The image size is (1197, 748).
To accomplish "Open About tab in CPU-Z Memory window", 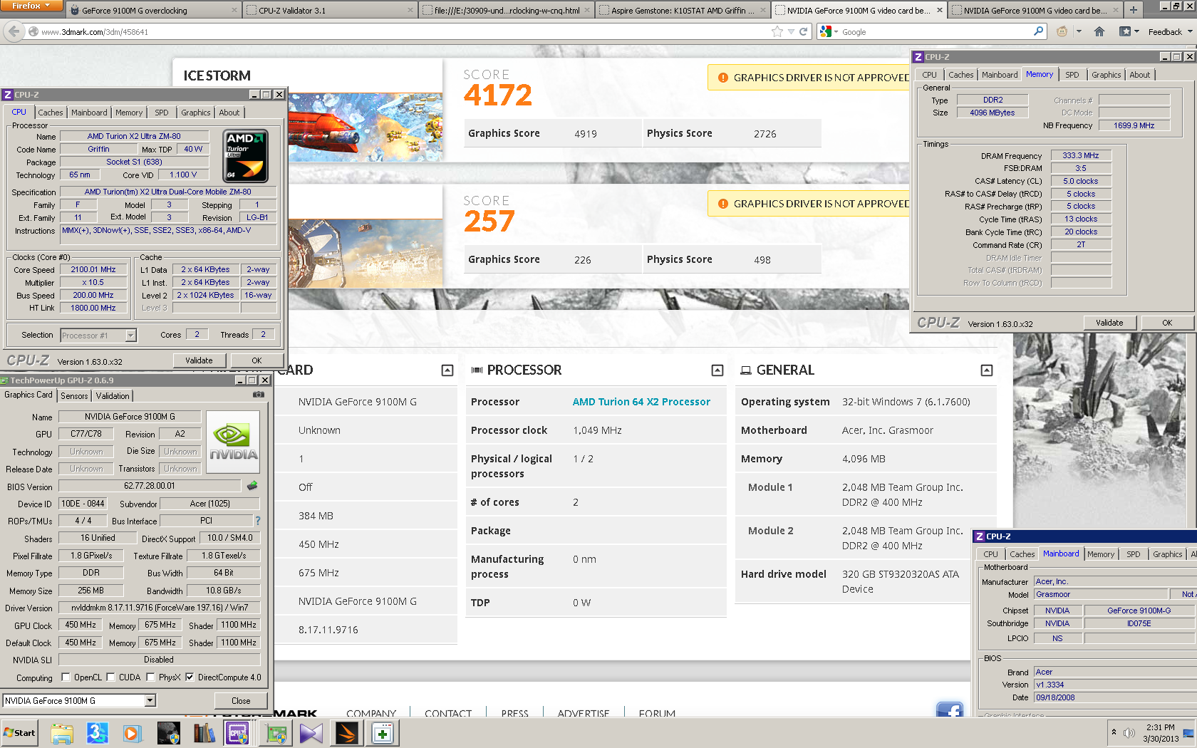I will coord(1139,75).
